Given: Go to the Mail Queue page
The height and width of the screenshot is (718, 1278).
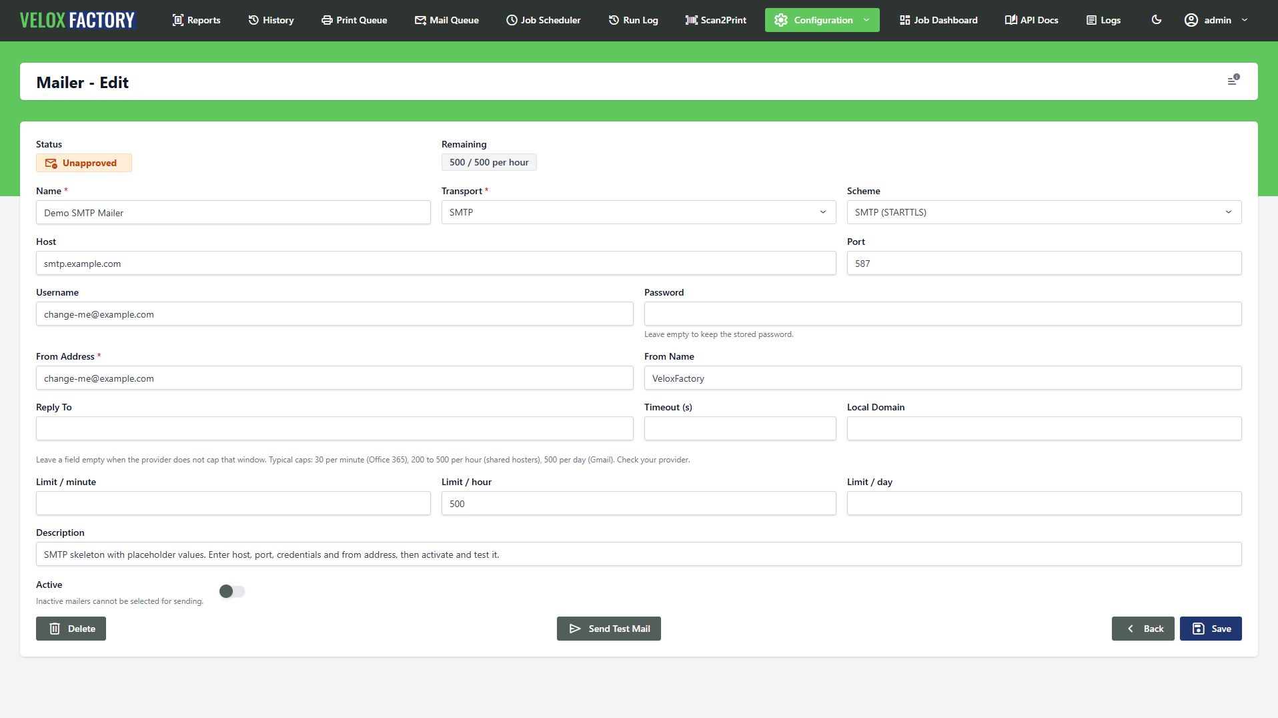Looking at the screenshot, I should tap(446, 20).
